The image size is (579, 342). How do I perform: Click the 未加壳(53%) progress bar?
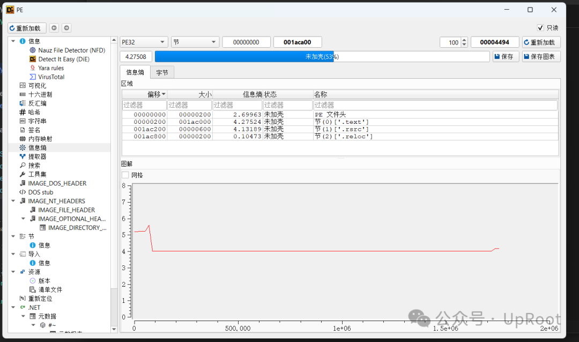click(322, 56)
